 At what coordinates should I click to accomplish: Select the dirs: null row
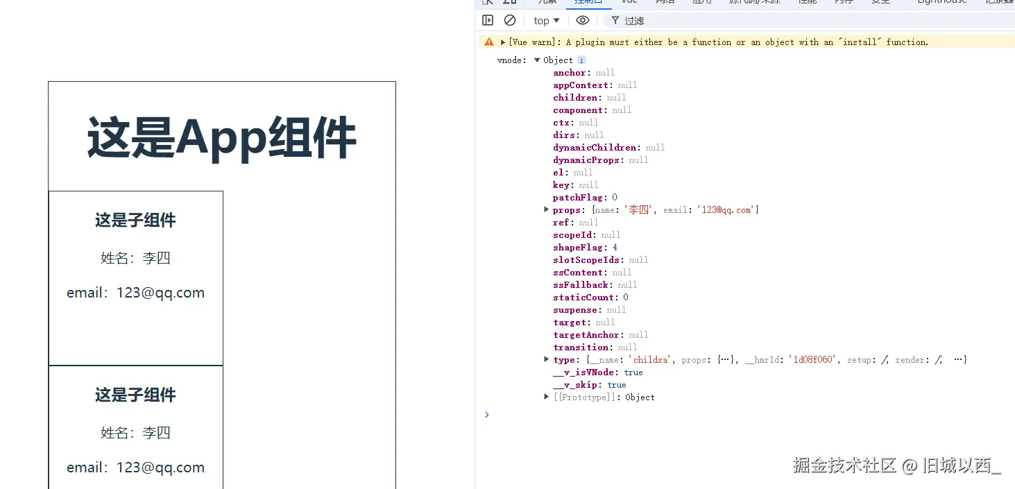click(579, 135)
